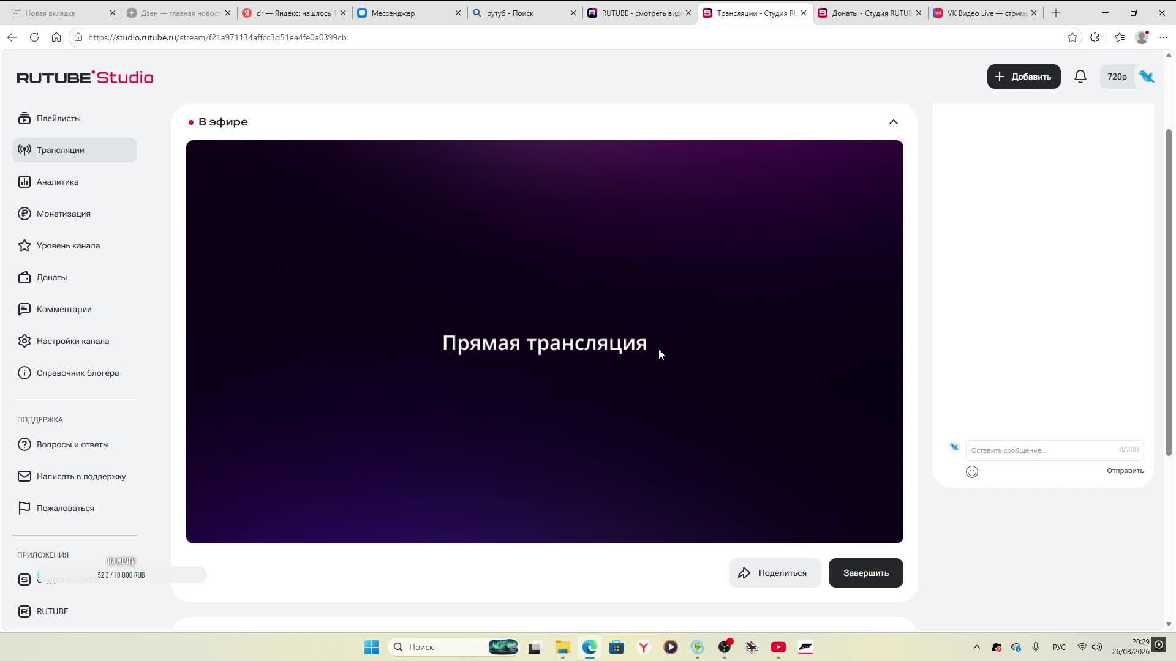Viewport: 1176px width, 661px height.
Task: Open the Трансляции sidebar section
Action: [75, 150]
